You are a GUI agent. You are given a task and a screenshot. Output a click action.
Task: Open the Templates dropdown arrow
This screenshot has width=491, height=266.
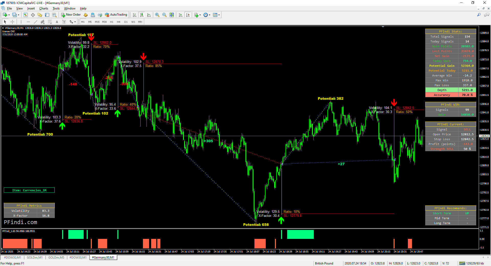coord(219,15)
